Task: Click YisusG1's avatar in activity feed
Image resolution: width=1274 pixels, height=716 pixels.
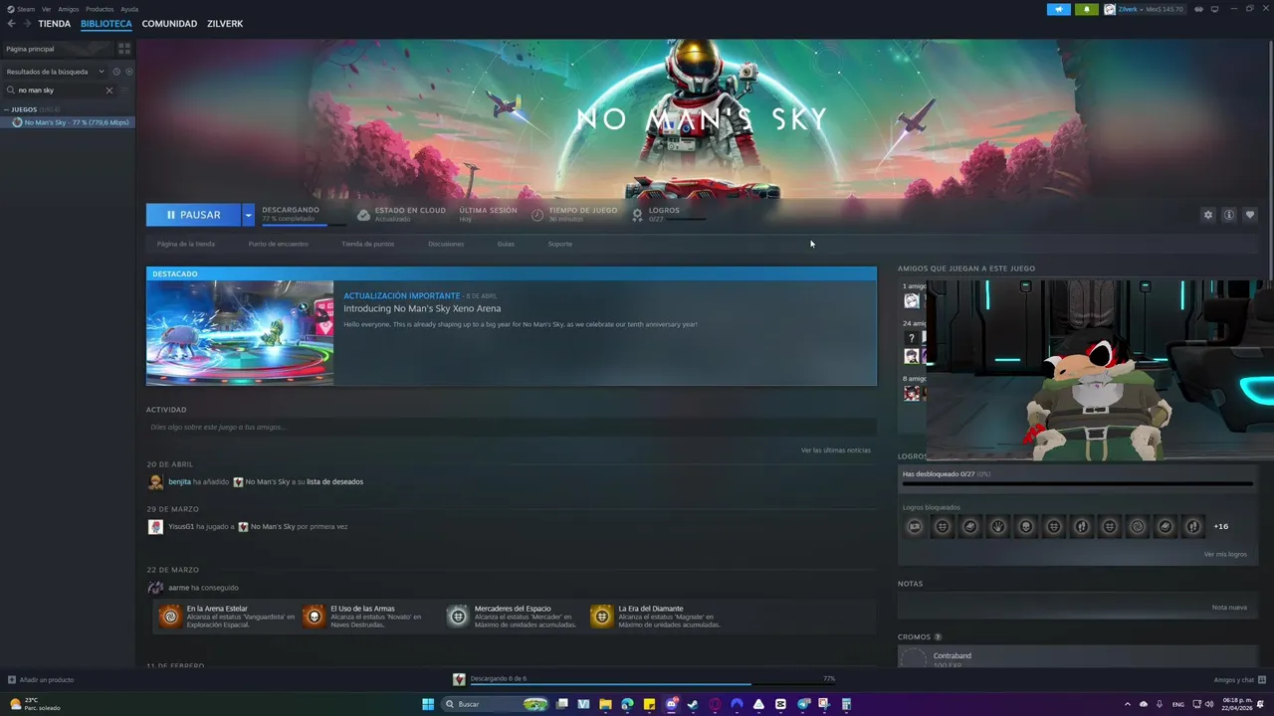Action: point(155,527)
